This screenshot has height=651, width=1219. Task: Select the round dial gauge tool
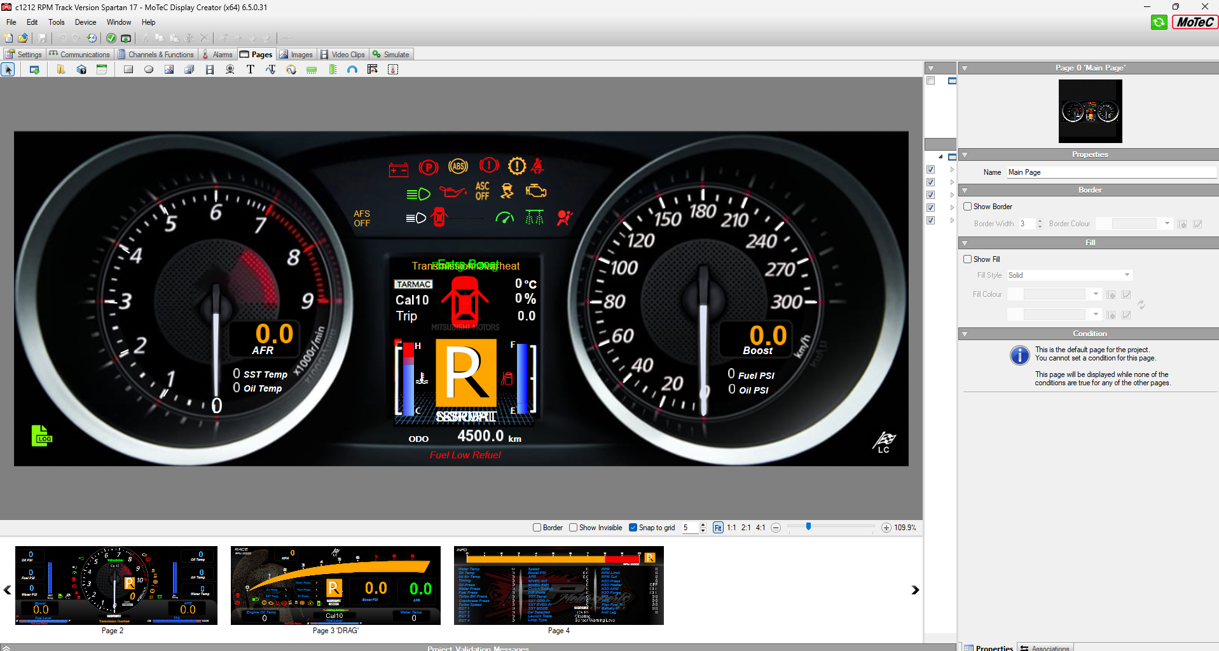click(291, 69)
